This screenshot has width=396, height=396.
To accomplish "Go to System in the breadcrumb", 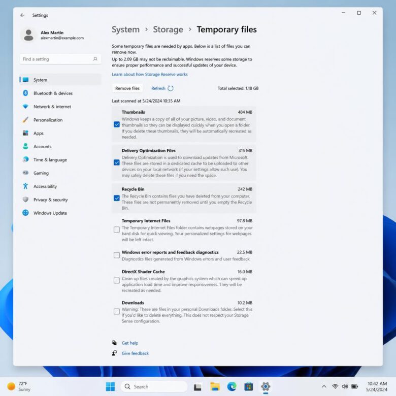I will pyautogui.click(x=125, y=29).
